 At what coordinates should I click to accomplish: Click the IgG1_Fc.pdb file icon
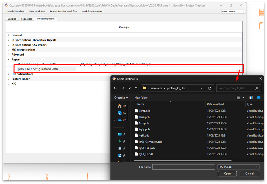(x=136, y=154)
